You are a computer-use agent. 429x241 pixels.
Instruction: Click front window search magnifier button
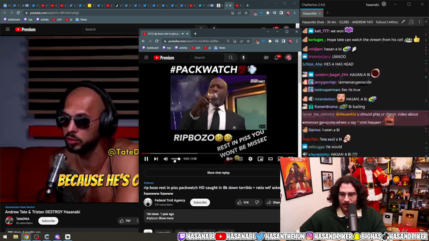point(231,58)
